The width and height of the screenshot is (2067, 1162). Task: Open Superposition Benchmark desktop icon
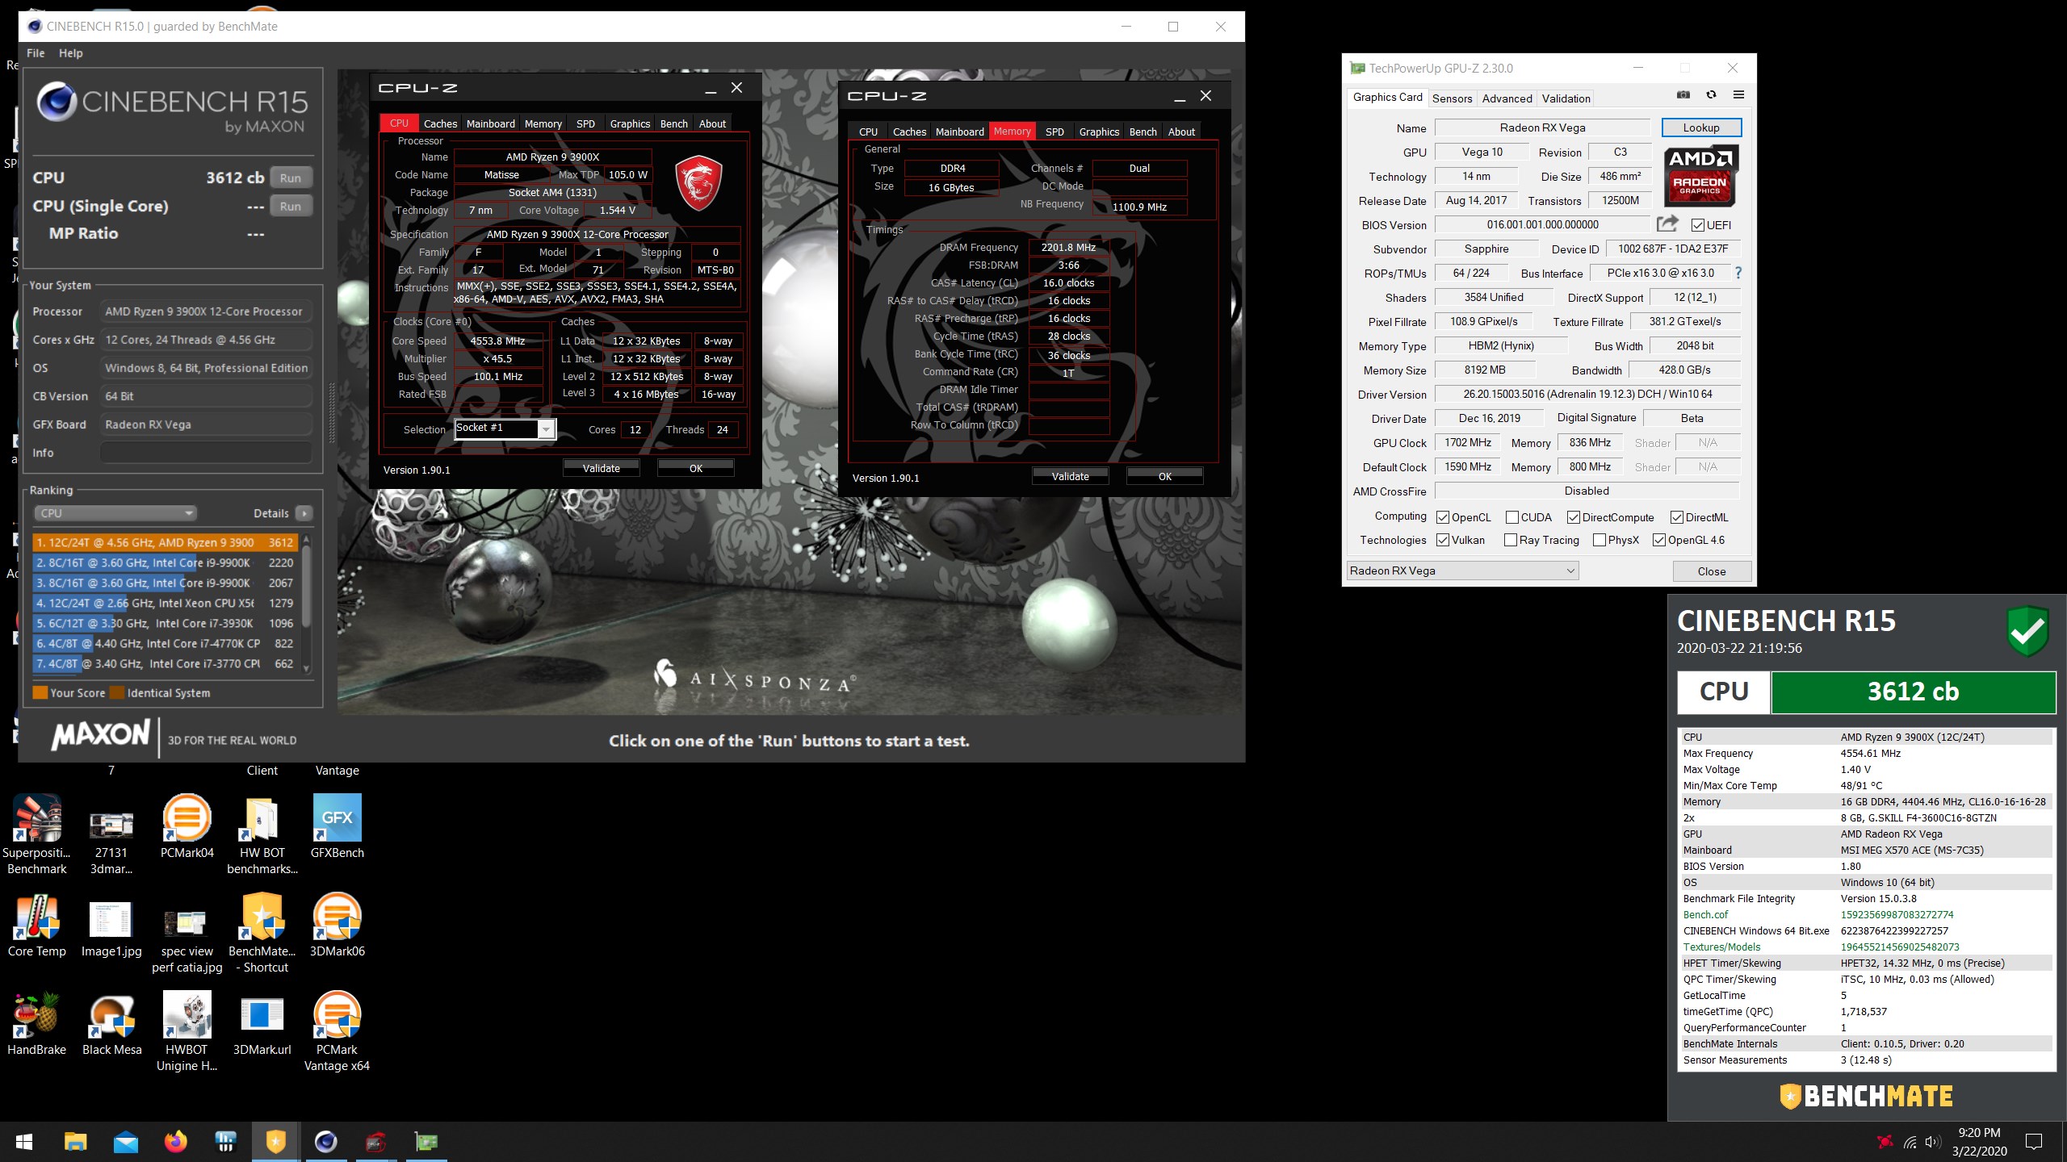36,834
